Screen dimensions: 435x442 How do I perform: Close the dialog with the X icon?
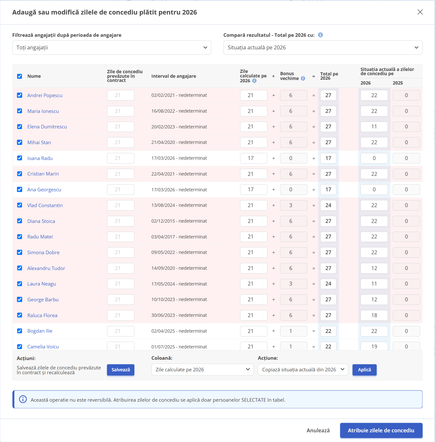coord(420,12)
